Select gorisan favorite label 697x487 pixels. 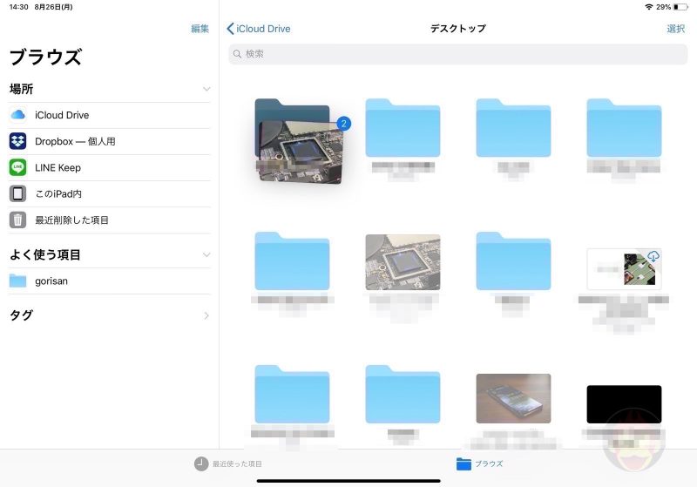tap(51, 281)
